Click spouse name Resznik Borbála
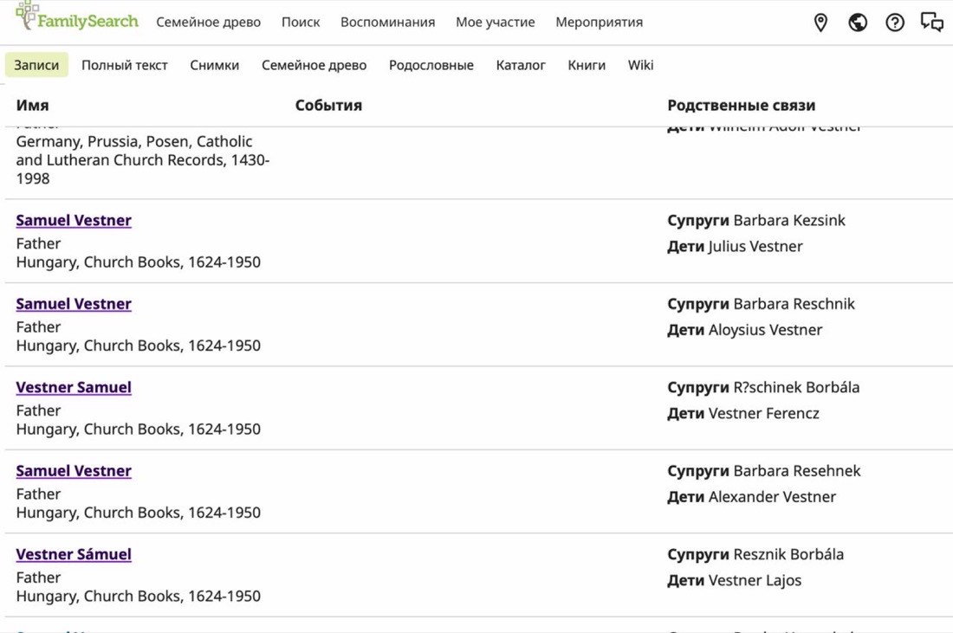 click(x=788, y=555)
